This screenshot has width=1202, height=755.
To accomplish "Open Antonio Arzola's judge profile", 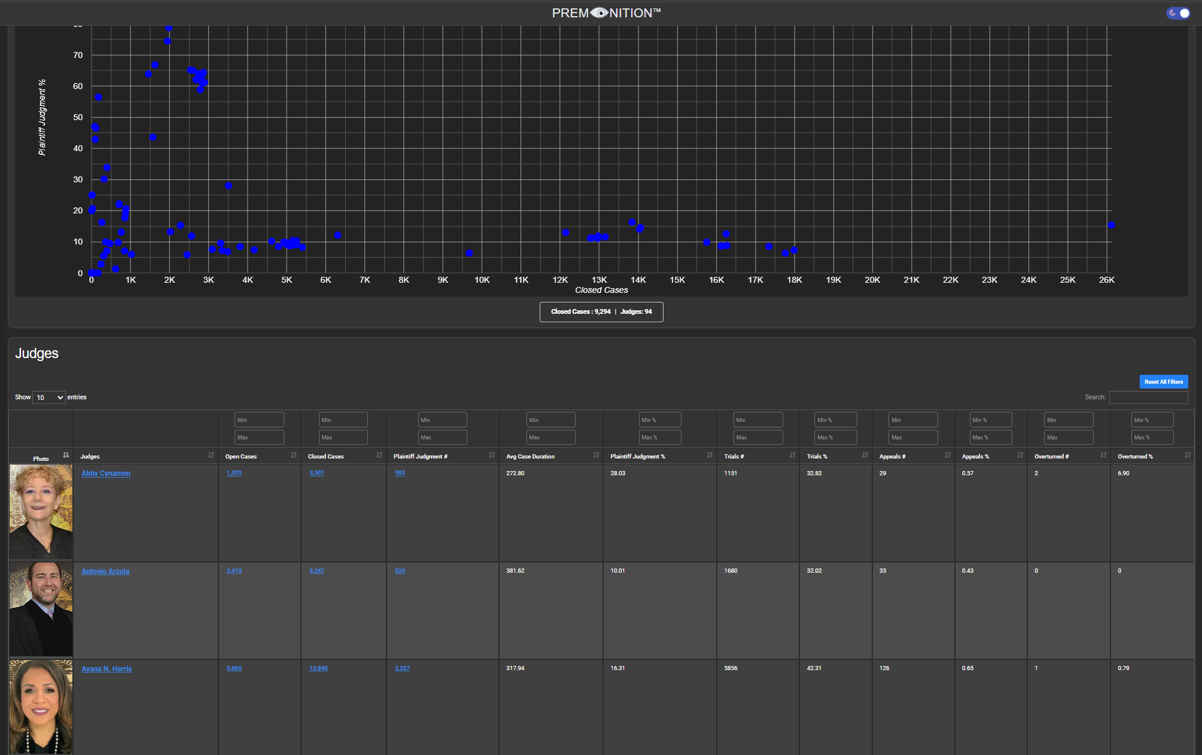I will point(105,571).
